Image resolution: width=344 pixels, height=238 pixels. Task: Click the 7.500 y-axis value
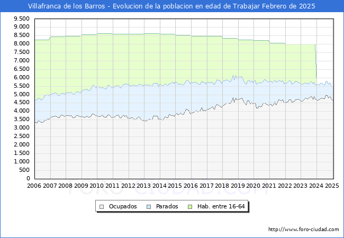(x=22, y=52)
